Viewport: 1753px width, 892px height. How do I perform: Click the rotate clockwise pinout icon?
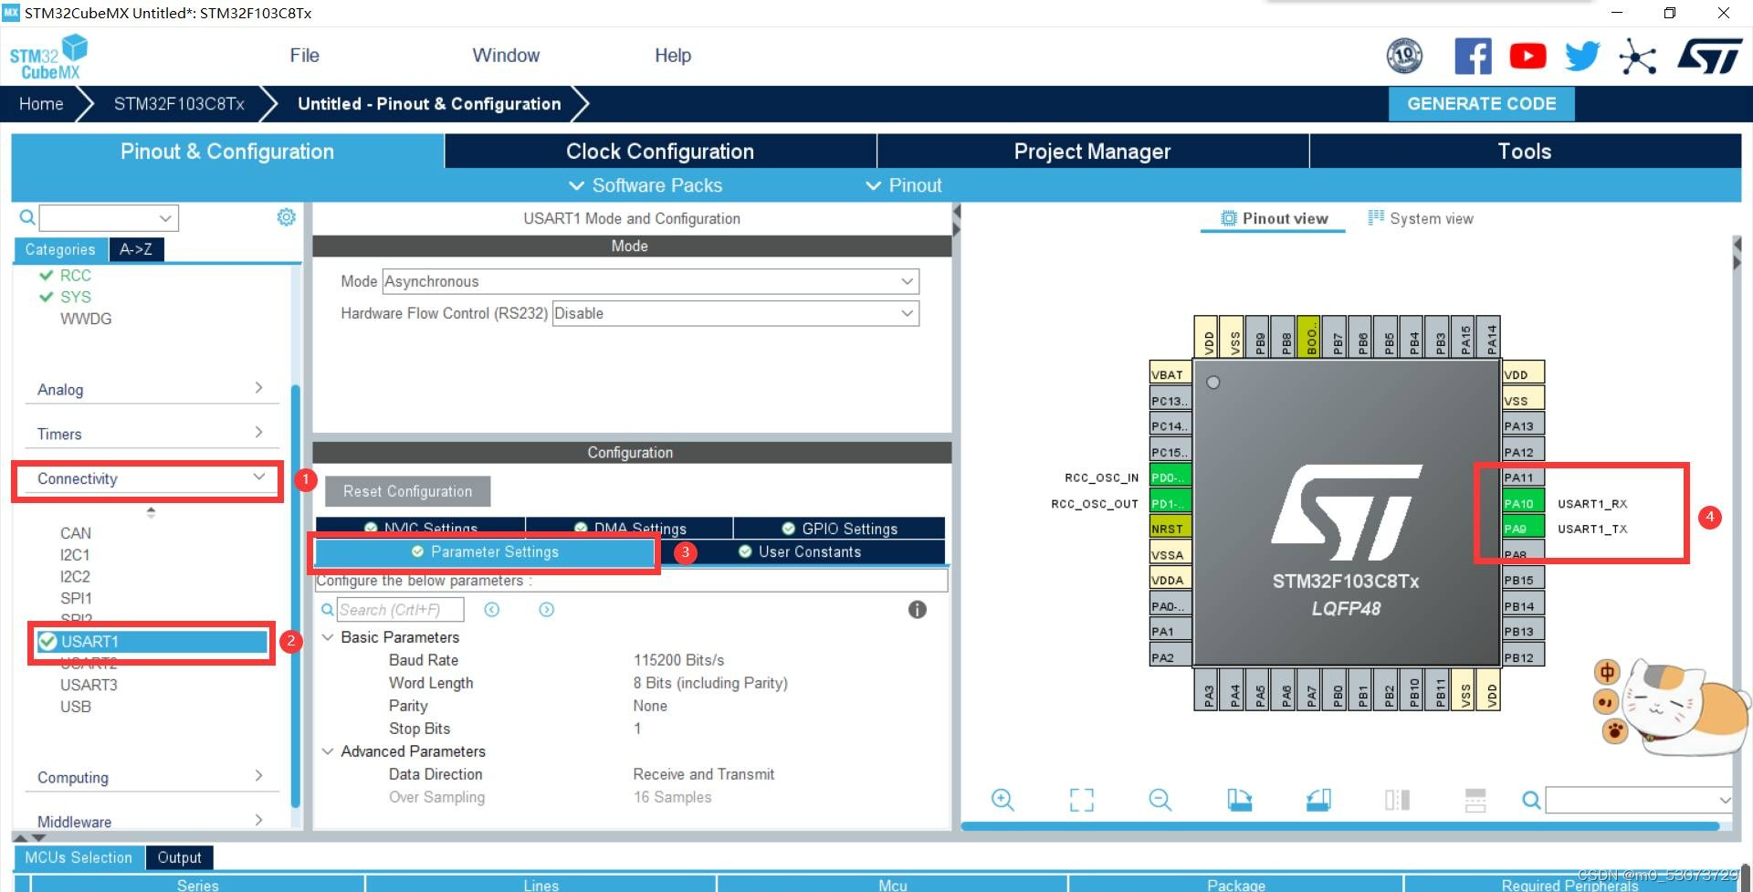pos(1239,800)
